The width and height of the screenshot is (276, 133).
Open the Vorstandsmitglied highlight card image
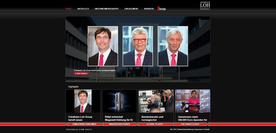coord(83,101)
